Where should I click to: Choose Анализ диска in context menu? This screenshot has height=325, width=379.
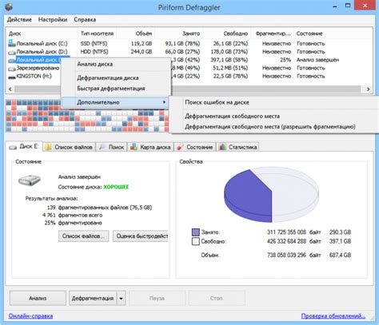pos(116,64)
